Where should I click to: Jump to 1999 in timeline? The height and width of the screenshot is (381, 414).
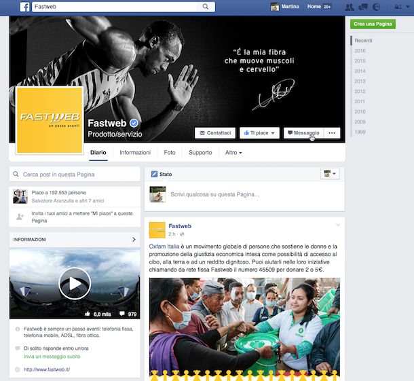pos(360,132)
